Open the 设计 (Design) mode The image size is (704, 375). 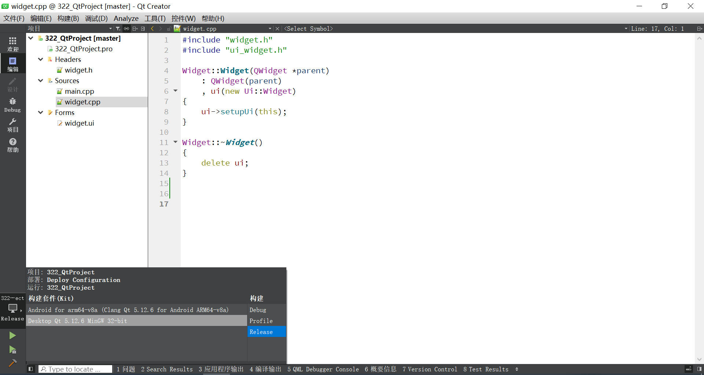click(x=13, y=84)
